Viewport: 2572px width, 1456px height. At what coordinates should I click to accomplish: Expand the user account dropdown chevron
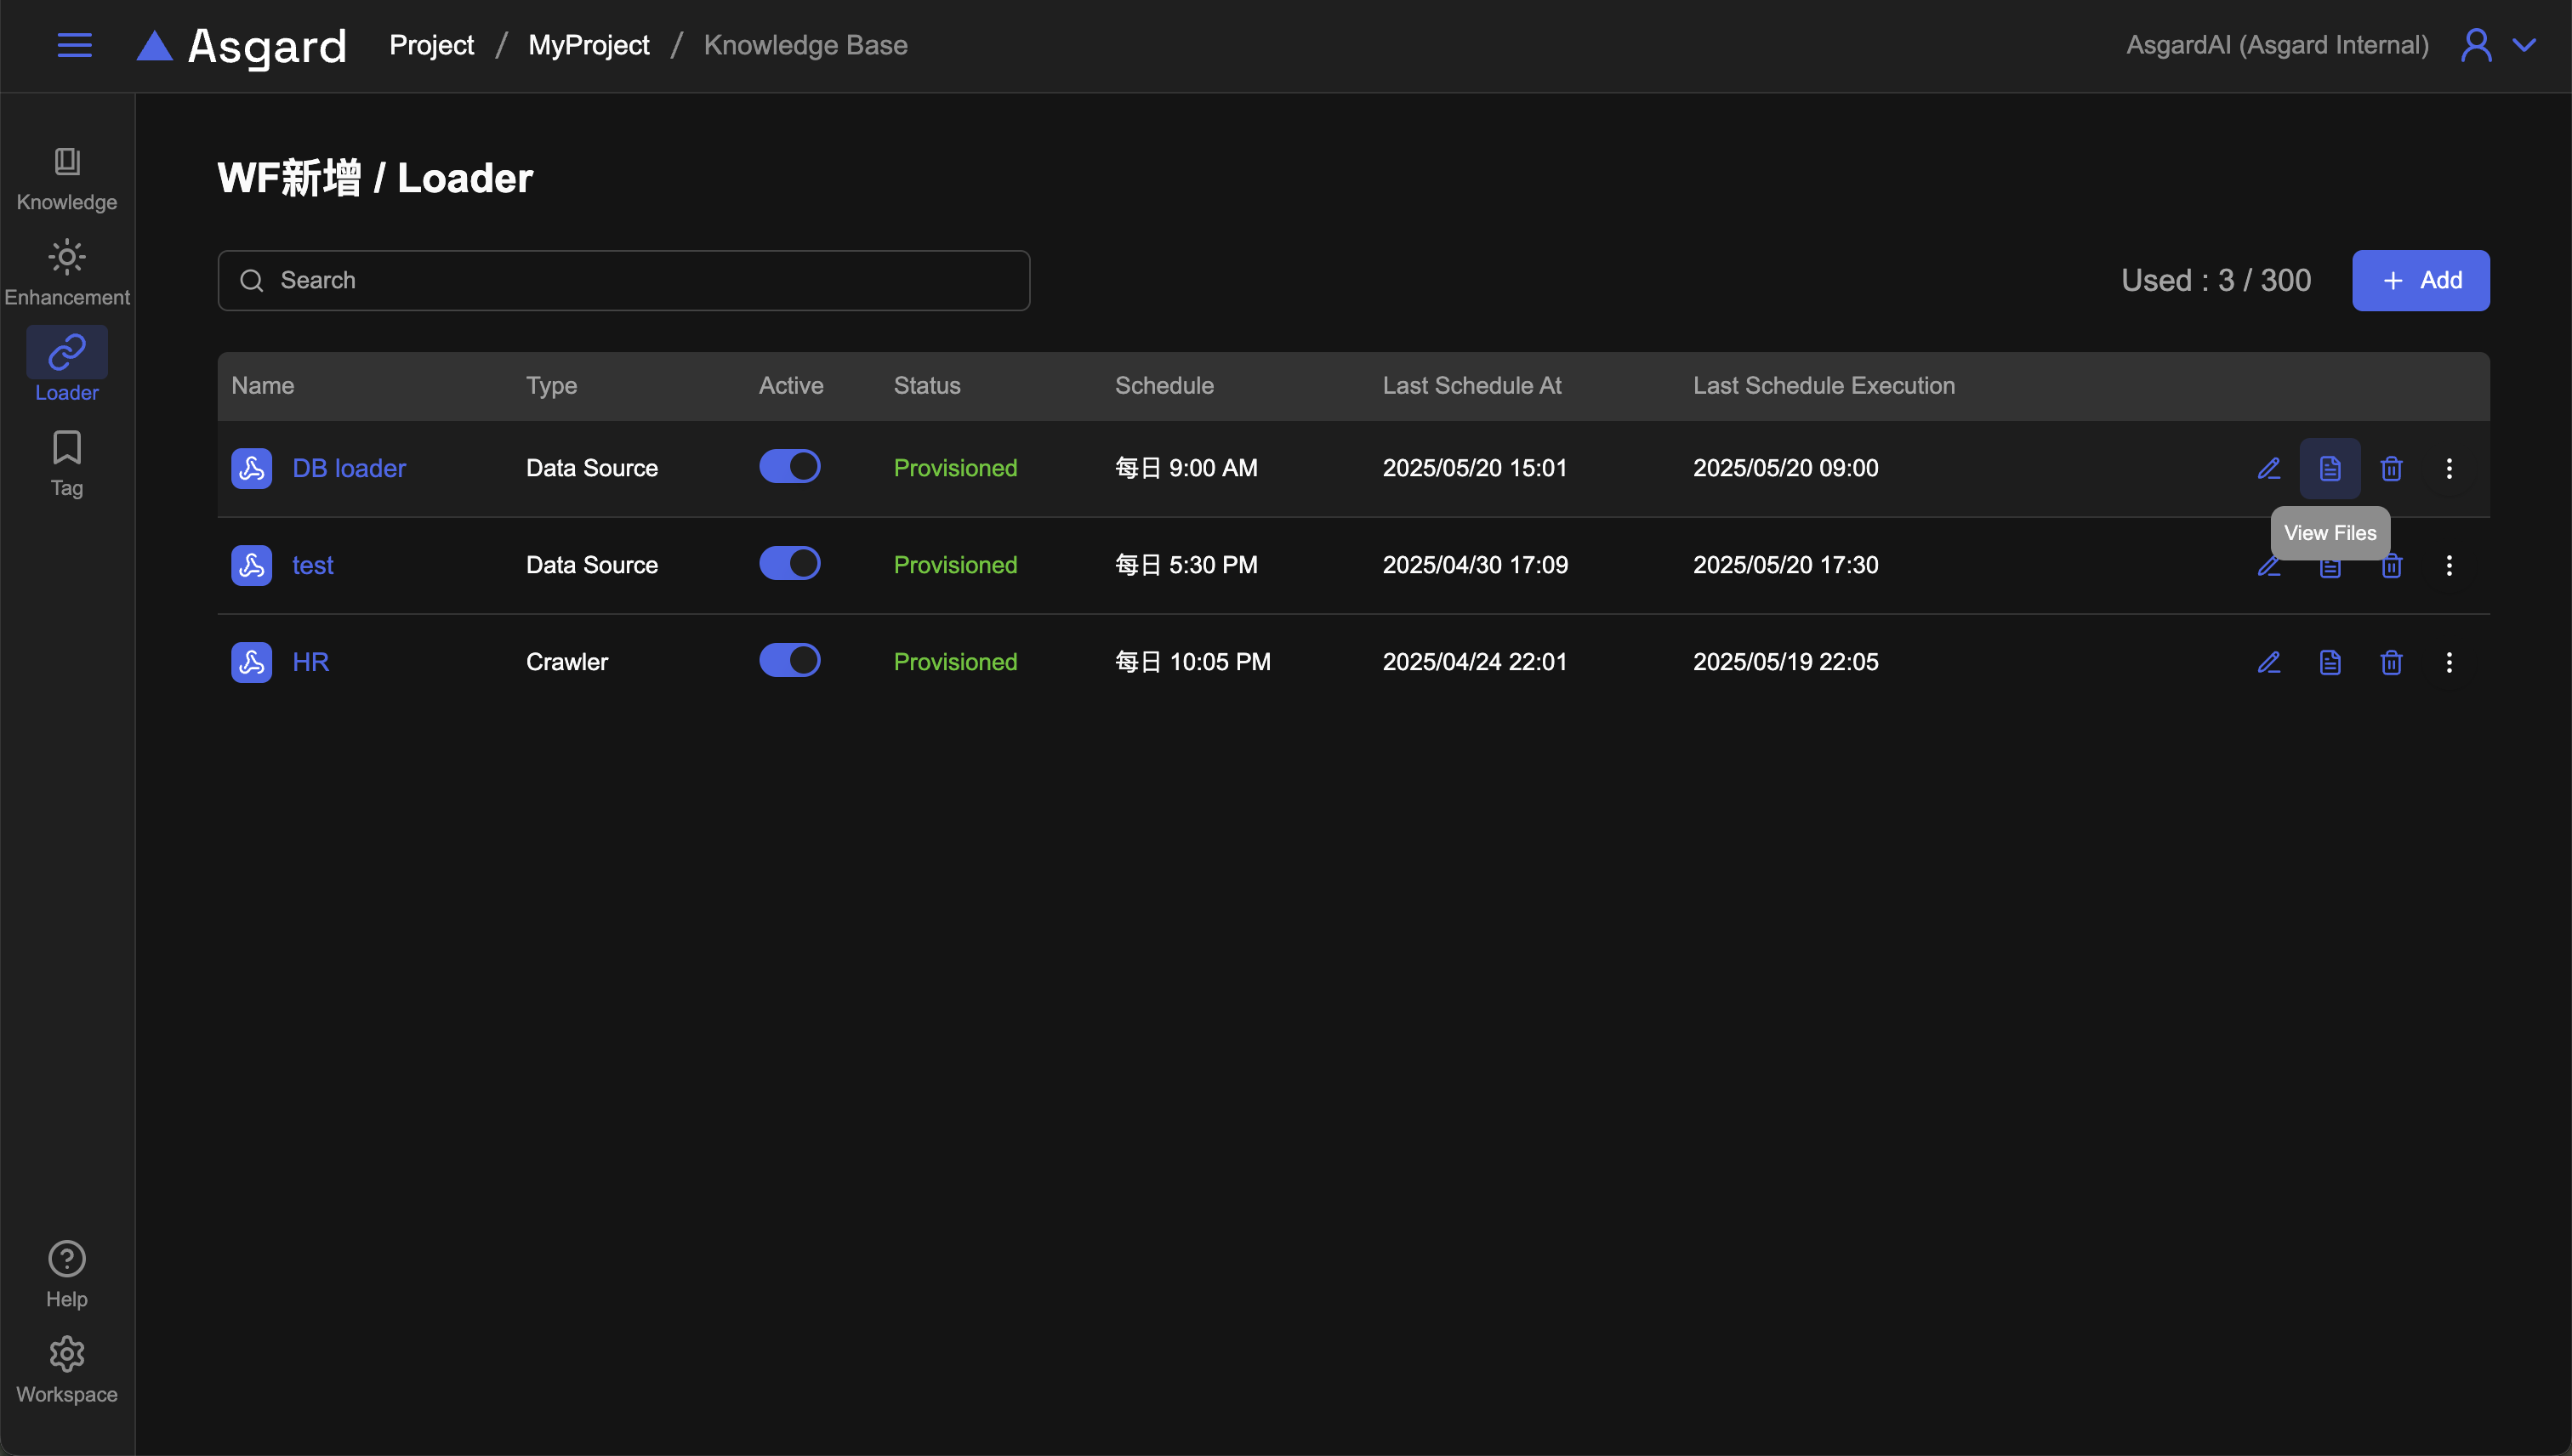point(2524,45)
